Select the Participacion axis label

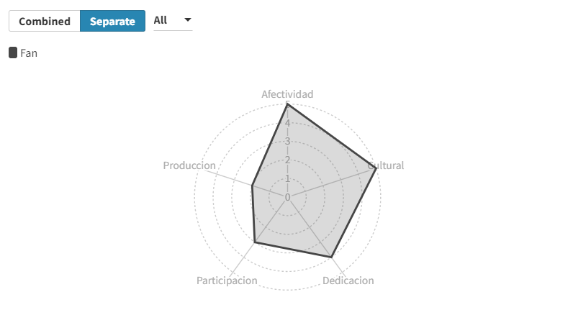(227, 280)
